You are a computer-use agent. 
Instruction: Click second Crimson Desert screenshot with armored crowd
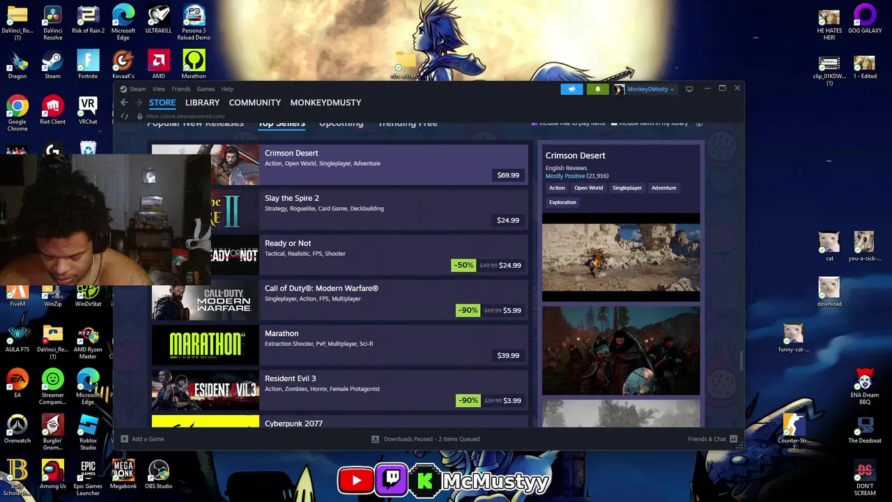tap(621, 351)
